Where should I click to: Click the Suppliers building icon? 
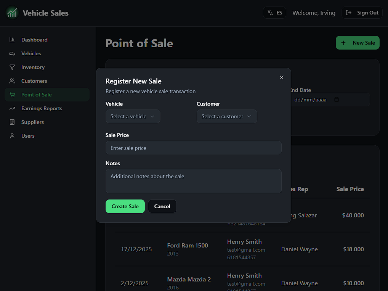pyautogui.click(x=12, y=122)
